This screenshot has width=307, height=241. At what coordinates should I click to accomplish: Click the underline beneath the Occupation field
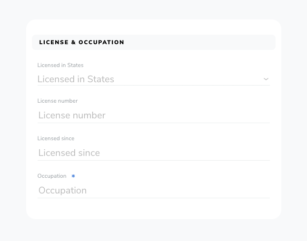pyautogui.click(x=154, y=198)
